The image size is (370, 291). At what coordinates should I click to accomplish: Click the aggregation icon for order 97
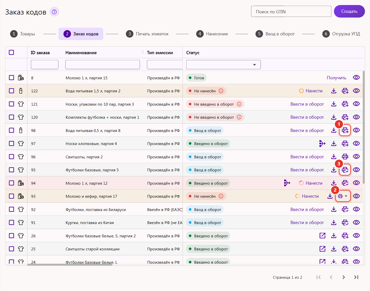click(x=322, y=143)
